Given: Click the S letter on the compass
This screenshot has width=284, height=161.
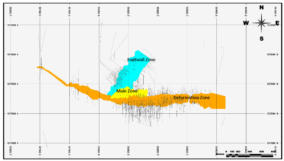Looking at the screenshot, I should (x=261, y=39).
